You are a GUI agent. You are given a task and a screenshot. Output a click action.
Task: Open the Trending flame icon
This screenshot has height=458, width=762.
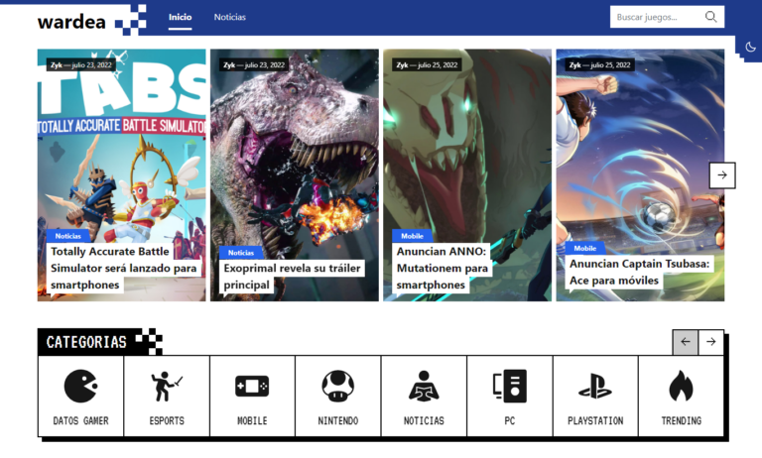coord(681,386)
